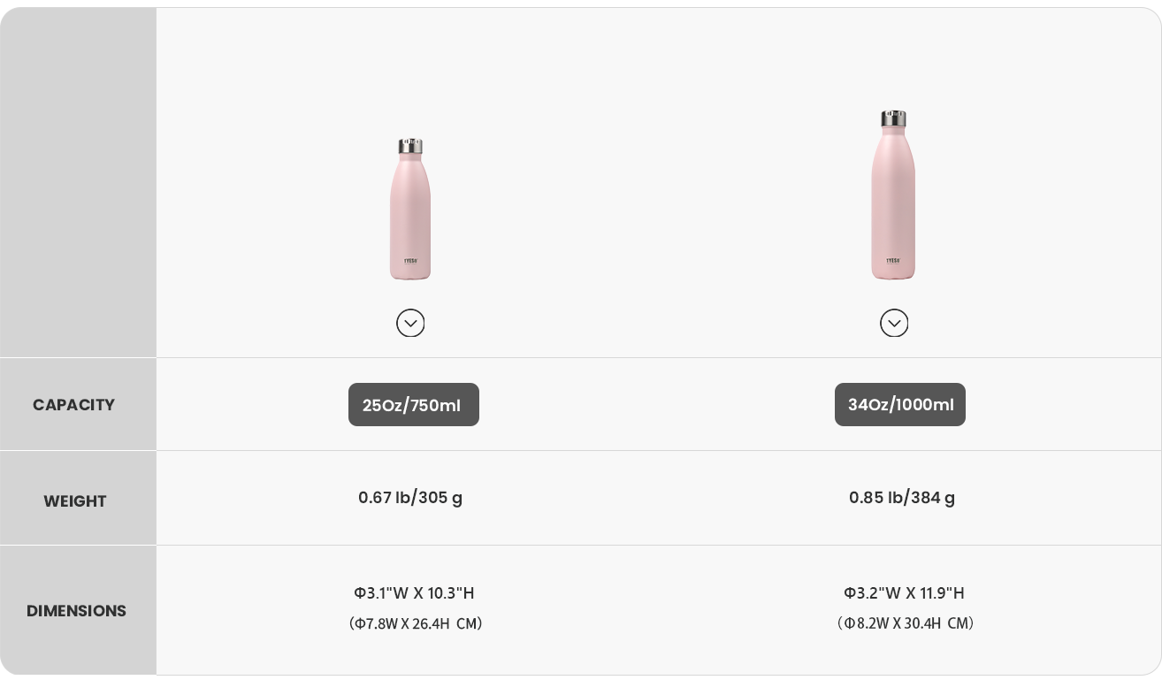Select the 34Oz/1000ml capacity button
This screenshot has width=1162, height=680.
point(899,404)
